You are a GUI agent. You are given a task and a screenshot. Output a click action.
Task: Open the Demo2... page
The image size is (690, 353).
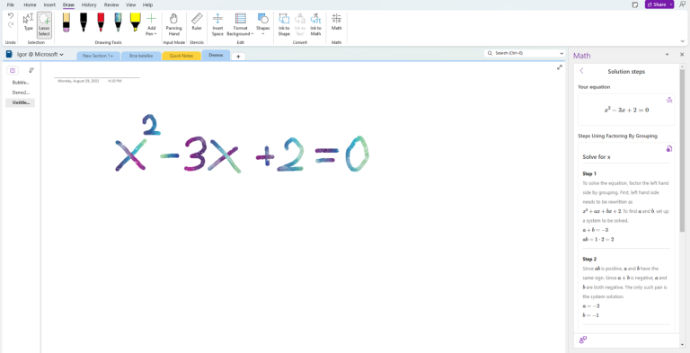pos(21,93)
